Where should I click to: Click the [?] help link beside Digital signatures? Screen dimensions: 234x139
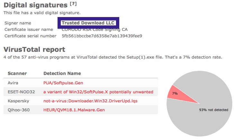73,4
